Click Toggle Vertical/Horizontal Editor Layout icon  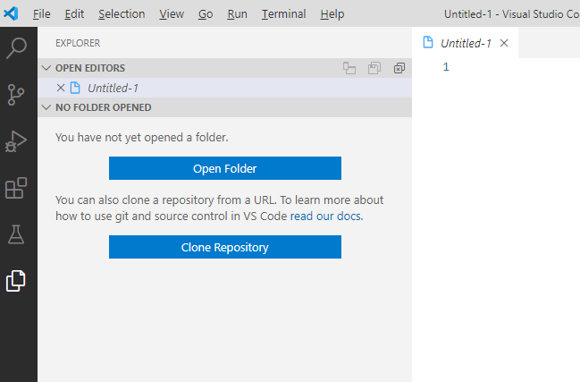(x=349, y=68)
